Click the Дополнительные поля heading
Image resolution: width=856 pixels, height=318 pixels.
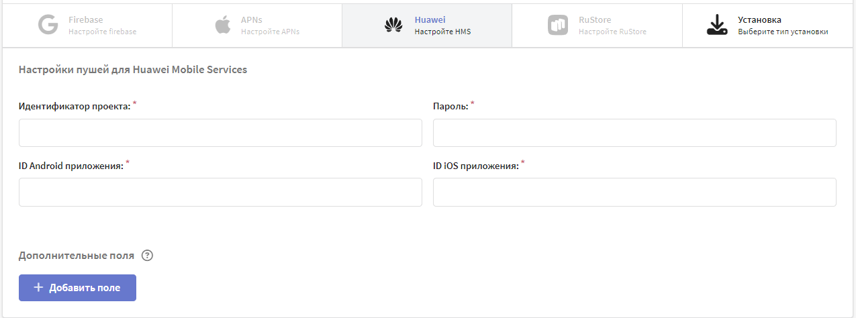[77, 256]
